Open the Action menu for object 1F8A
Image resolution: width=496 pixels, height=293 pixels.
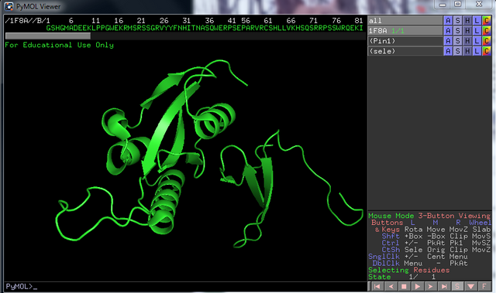pyautogui.click(x=448, y=31)
